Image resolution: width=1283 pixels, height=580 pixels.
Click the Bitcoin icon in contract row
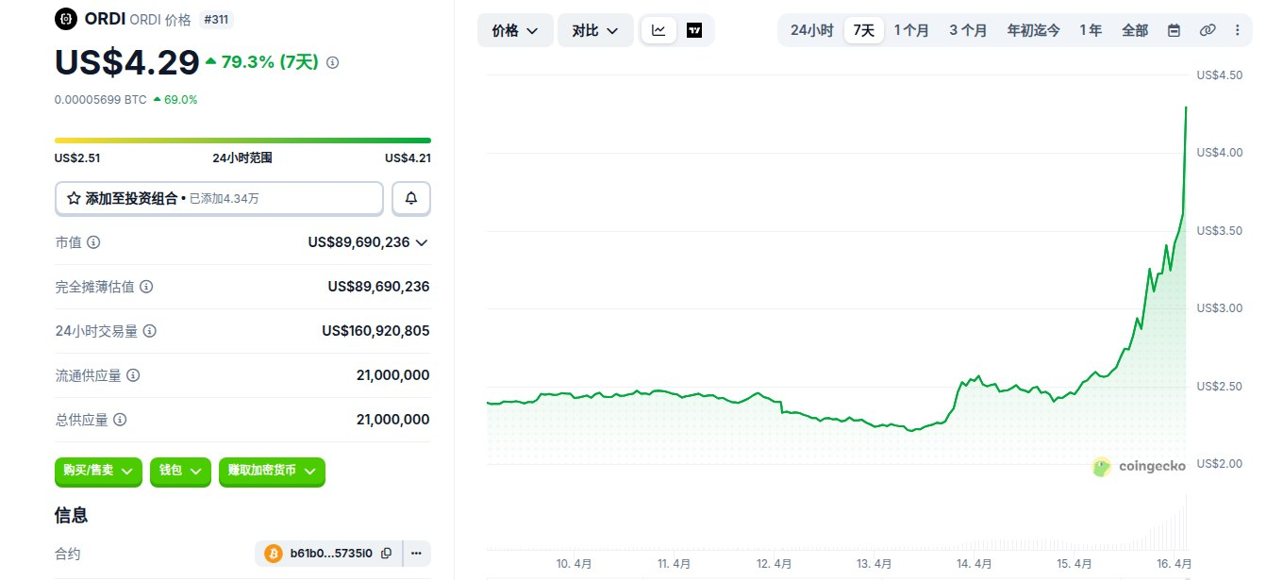point(275,554)
